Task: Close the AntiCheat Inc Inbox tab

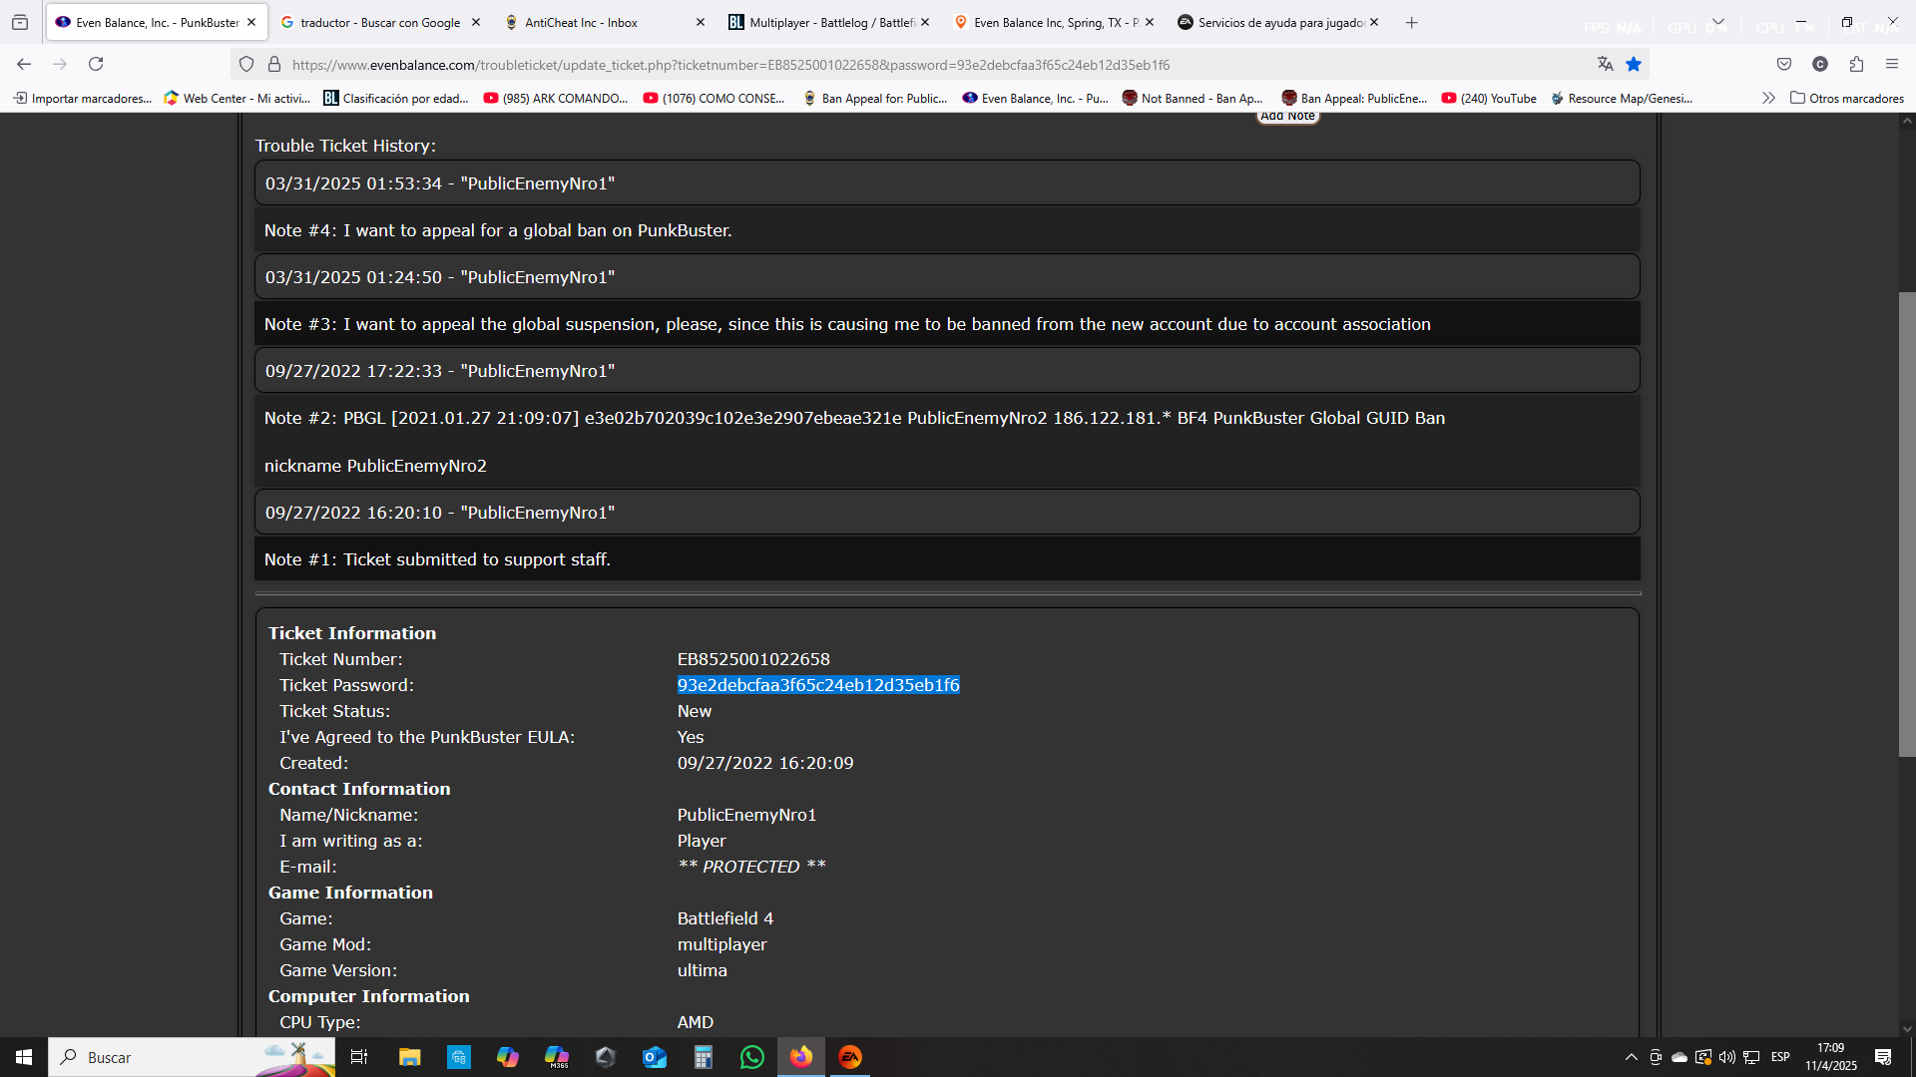Action: click(700, 22)
